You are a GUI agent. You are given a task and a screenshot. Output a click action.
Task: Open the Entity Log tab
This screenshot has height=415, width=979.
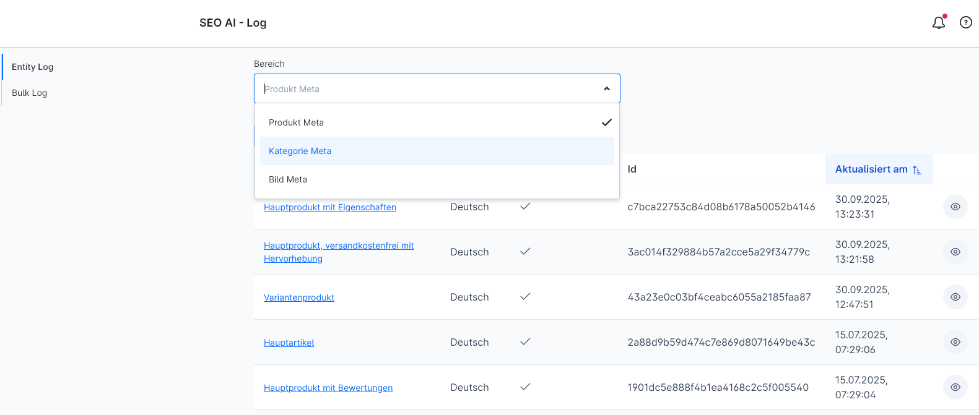pos(33,67)
